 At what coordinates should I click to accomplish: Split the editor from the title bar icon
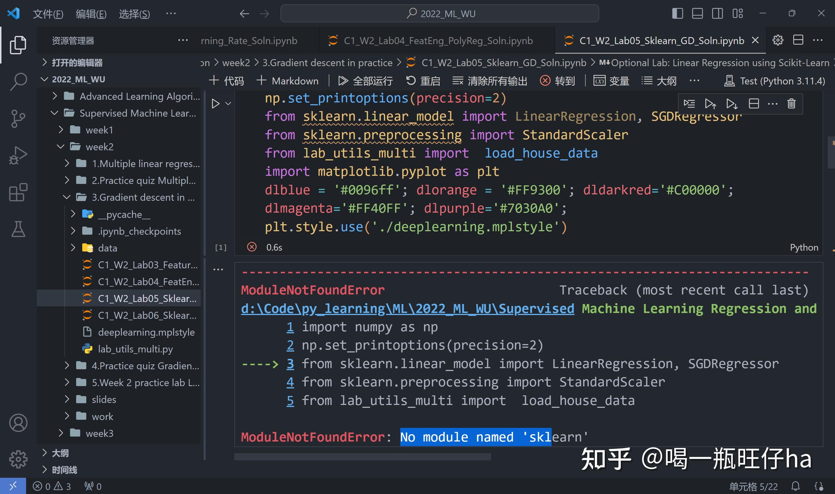click(798, 40)
